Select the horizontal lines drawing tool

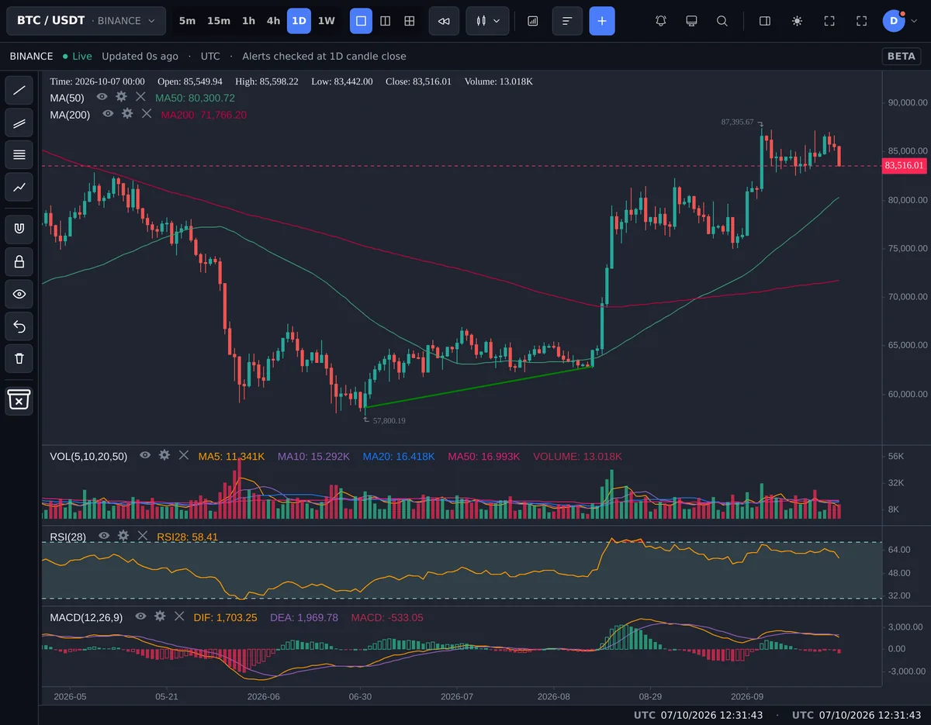tap(19, 154)
